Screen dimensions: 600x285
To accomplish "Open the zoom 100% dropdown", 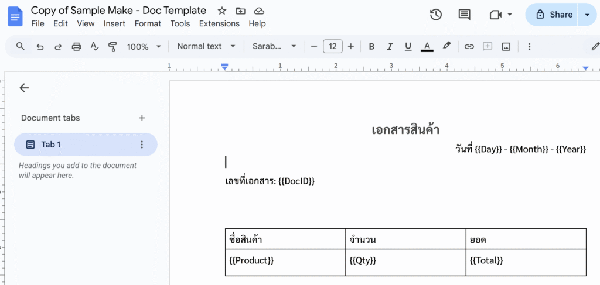I will [x=144, y=47].
